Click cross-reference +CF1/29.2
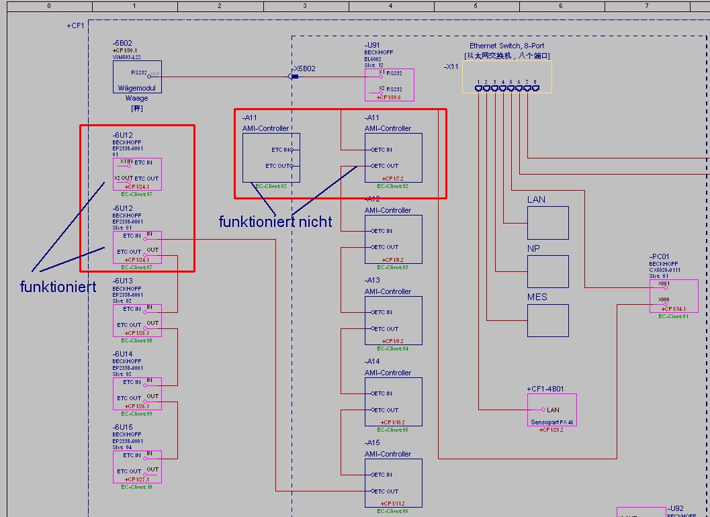 (x=551, y=430)
